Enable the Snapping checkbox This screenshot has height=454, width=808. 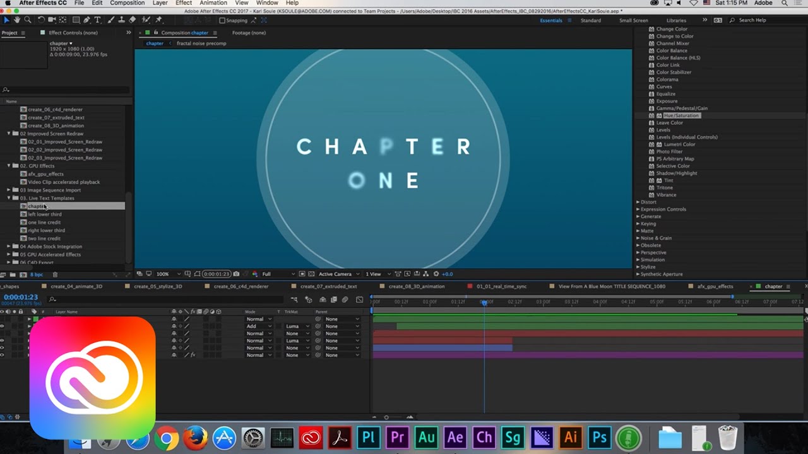point(222,20)
